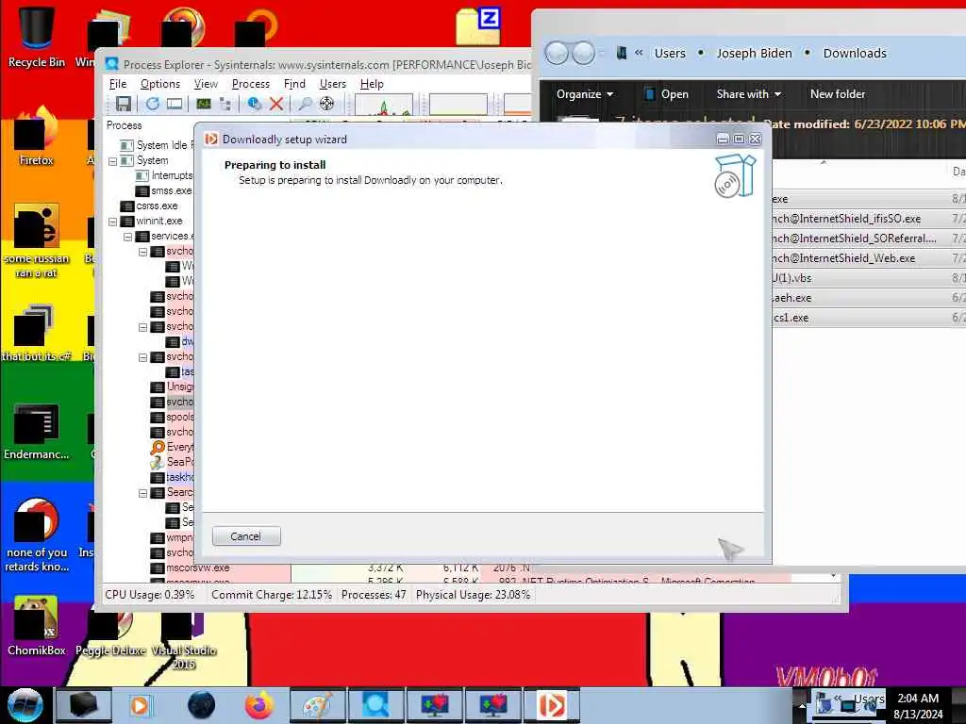Open the View menu in Process Explorer

tap(206, 84)
